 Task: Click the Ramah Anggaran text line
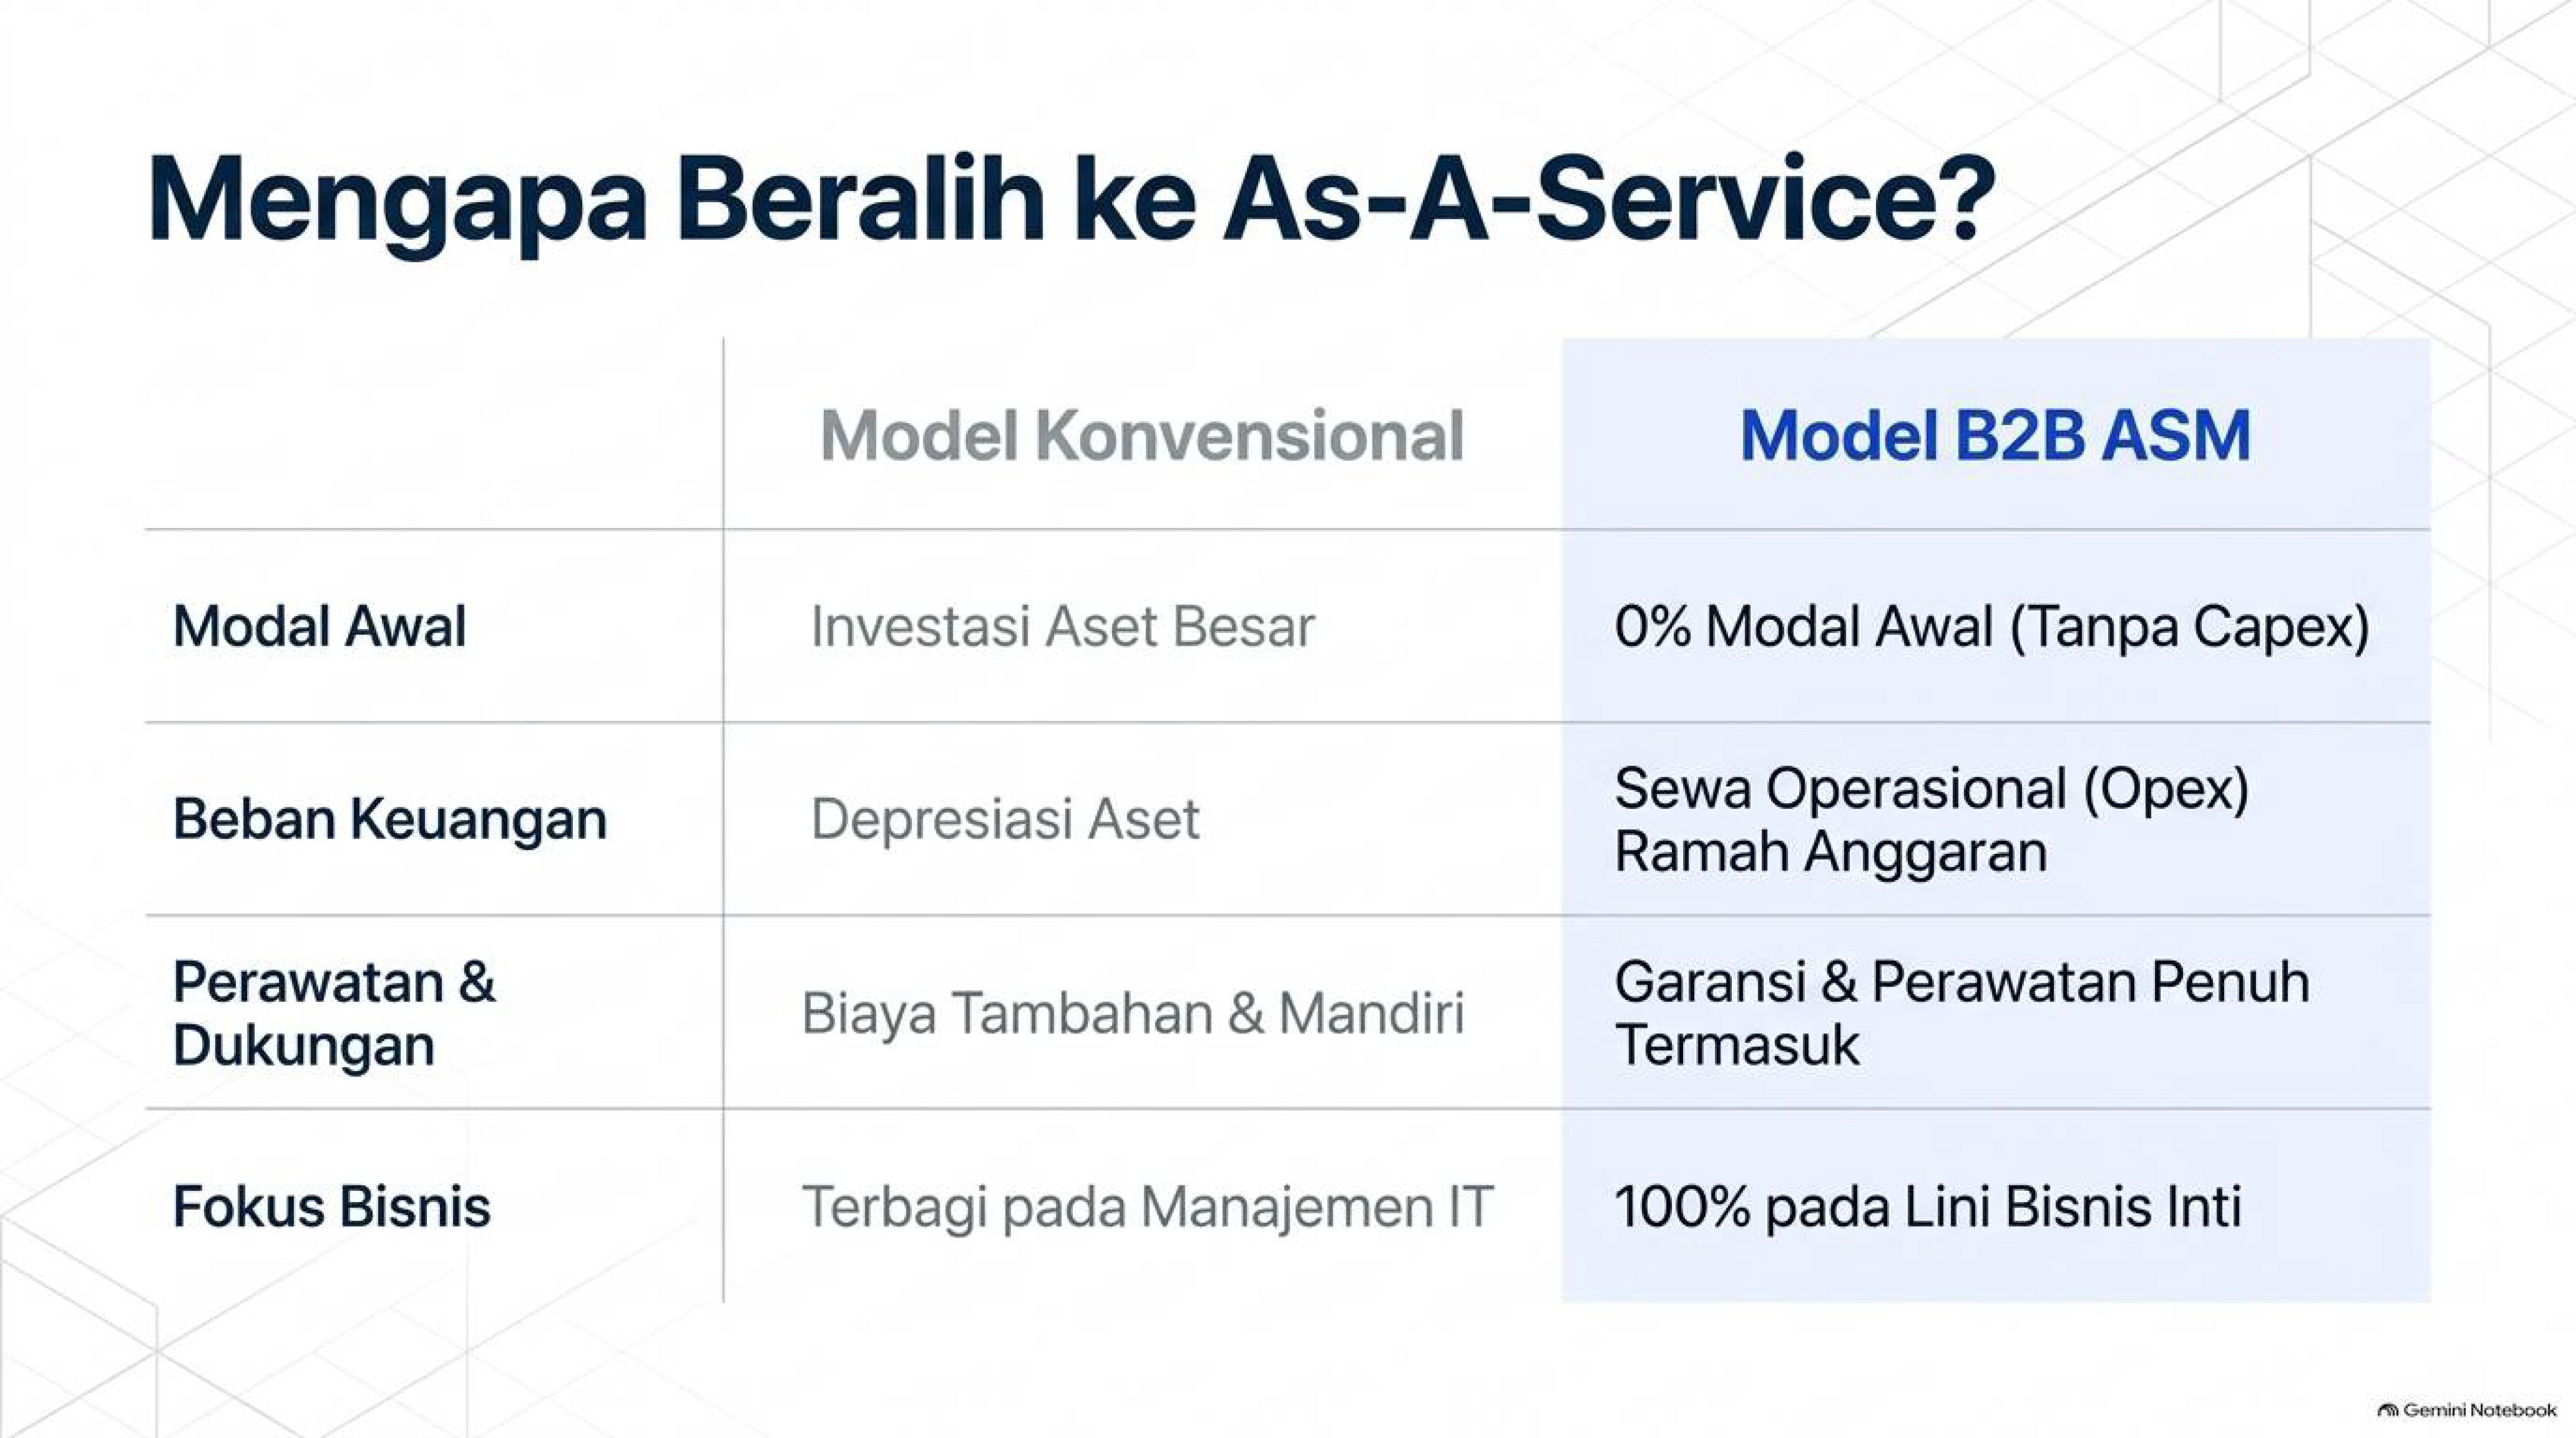(1830, 853)
